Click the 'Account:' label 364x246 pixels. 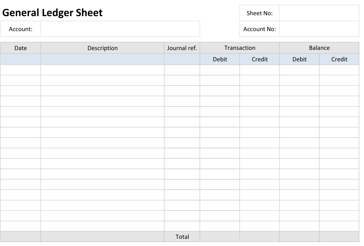(x=21, y=29)
